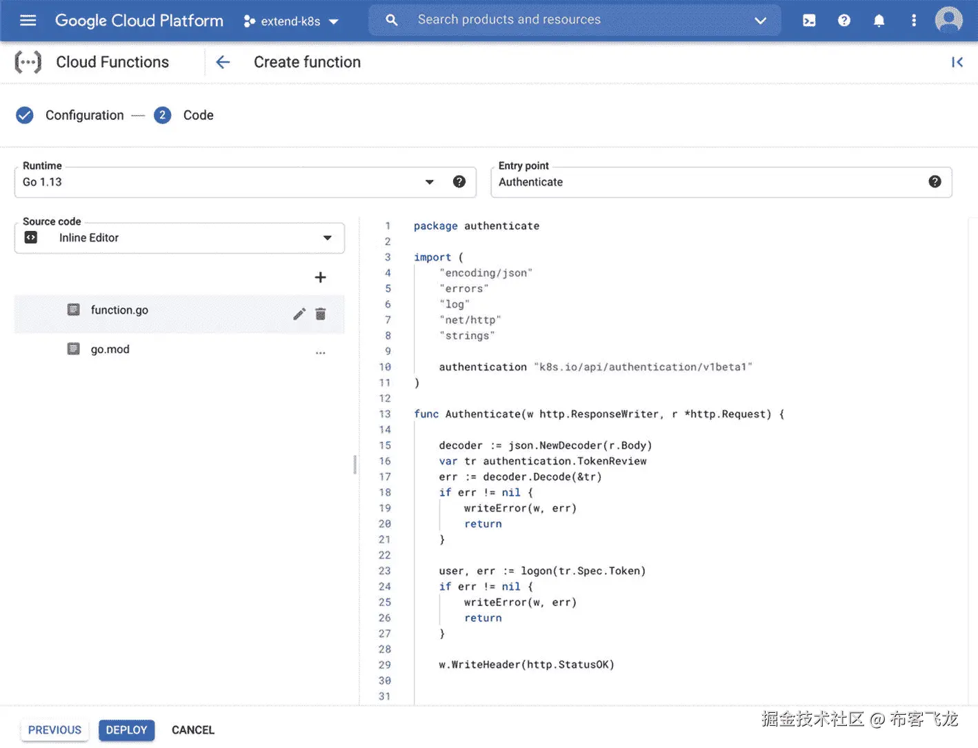Delete function.go using the trash icon
Viewport: 978px width, 748px height.
320,314
